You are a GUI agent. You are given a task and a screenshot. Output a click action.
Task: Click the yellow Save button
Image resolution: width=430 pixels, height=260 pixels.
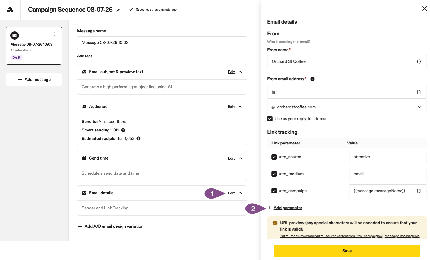pos(347,251)
